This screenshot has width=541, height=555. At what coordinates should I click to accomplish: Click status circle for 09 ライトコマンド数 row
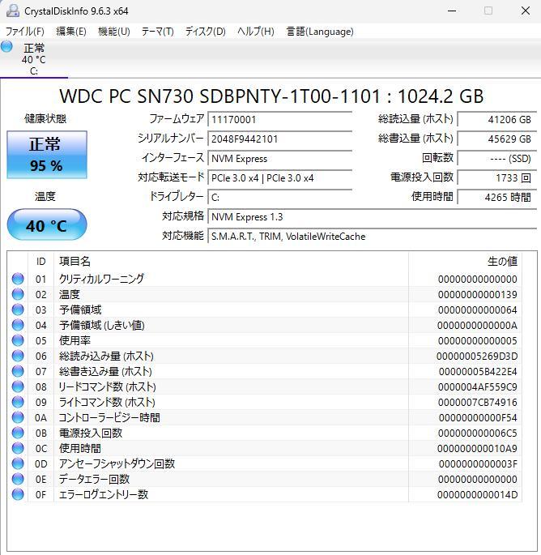(x=18, y=402)
